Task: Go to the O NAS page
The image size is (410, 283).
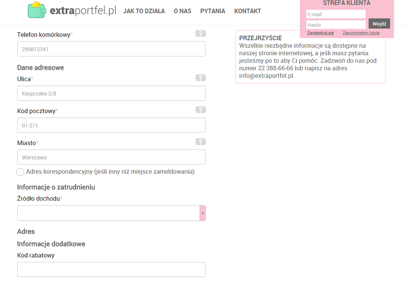Action: 183,11
